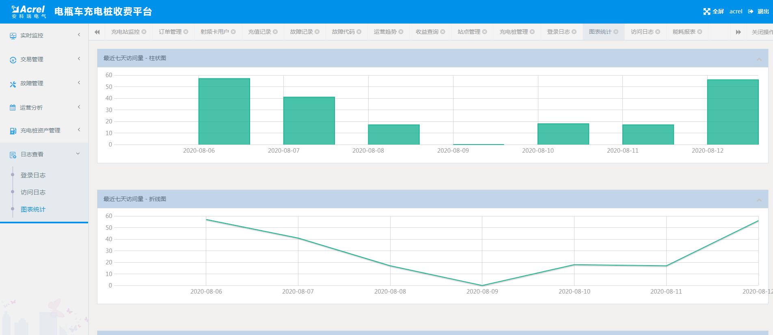Click the 全屏 fullscreen icon
Image resolution: width=773 pixels, height=335 pixels.
pyautogui.click(x=707, y=12)
